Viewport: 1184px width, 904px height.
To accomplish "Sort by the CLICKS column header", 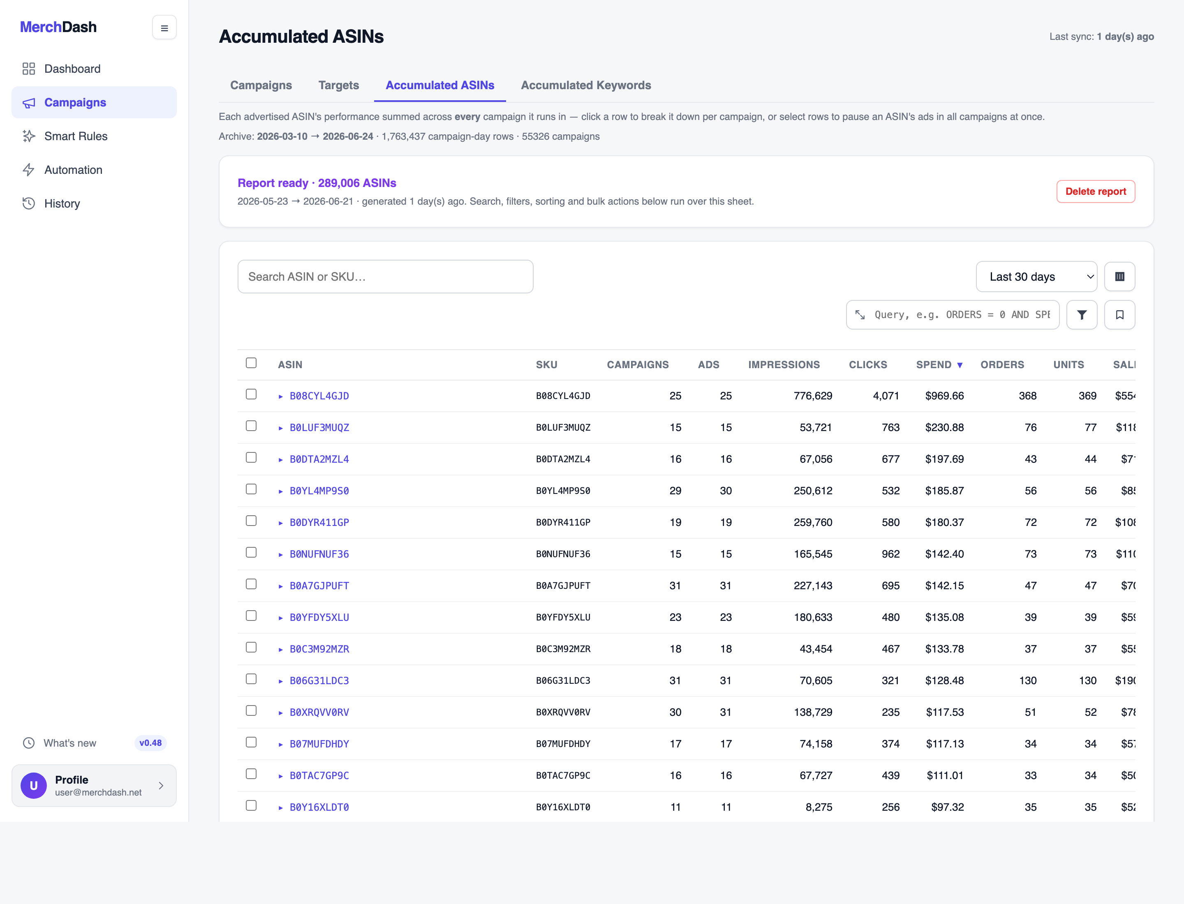I will click(868, 365).
